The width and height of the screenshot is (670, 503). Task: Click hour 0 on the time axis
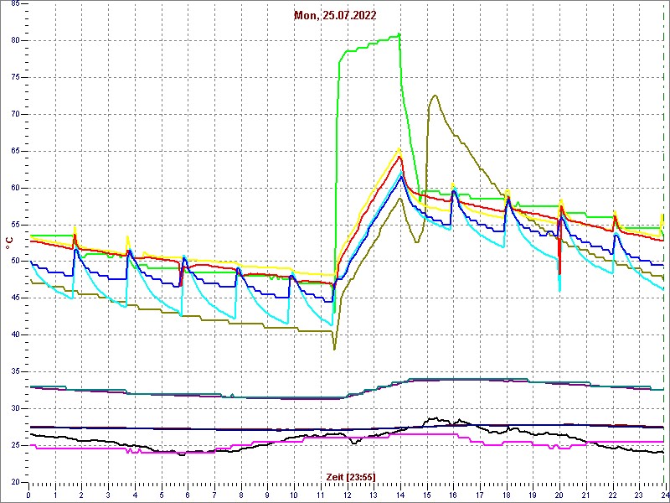pyautogui.click(x=28, y=495)
